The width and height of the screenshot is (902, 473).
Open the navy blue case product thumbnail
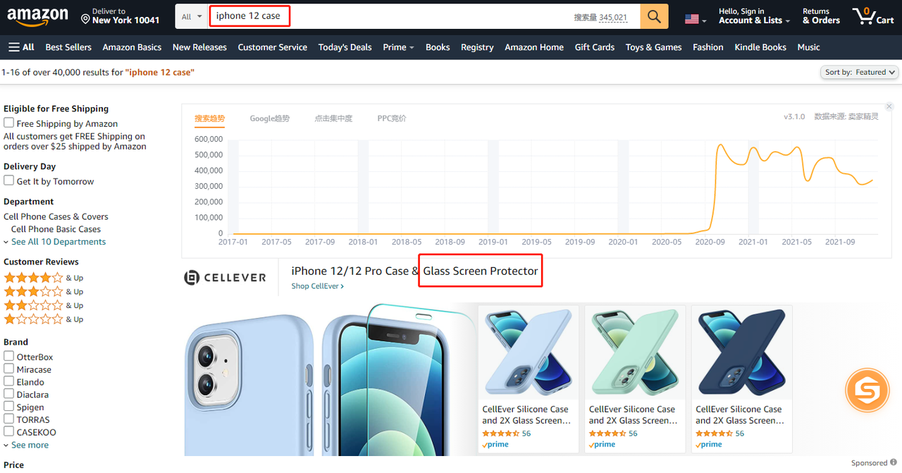(x=741, y=352)
